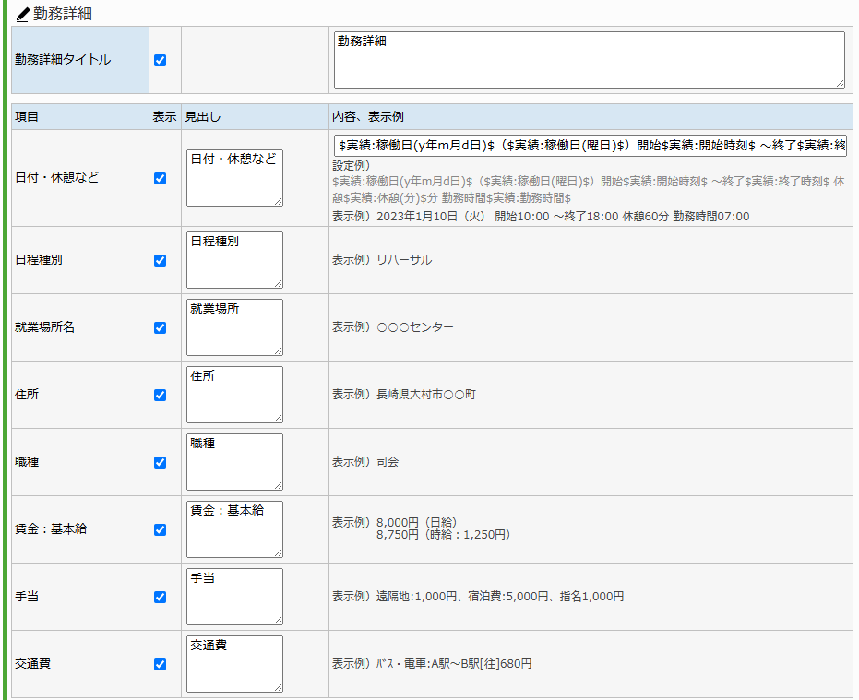The height and width of the screenshot is (700, 859).
Task: Toggle the 賃金：基本給 display checkbox
Action: [x=160, y=530]
